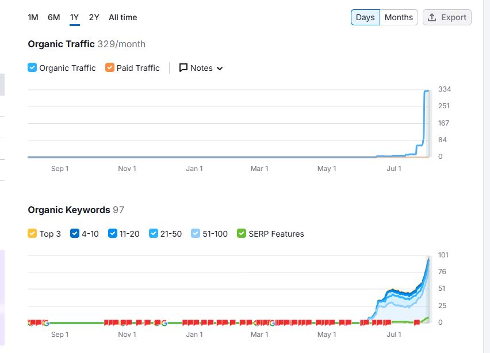Disable the Paid Traffic checkbox
The width and height of the screenshot is (490, 353).
coord(109,67)
